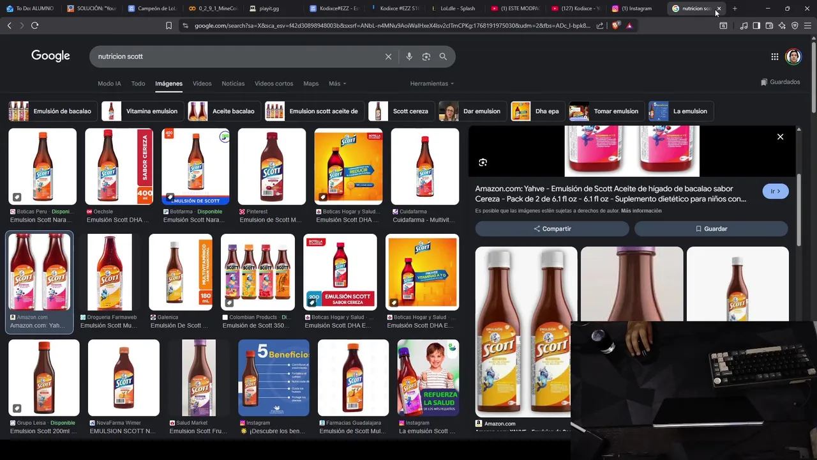This screenshot has width=817, height=460.
Task: Open the site information icon in address bar
Action: coord(185,26)
